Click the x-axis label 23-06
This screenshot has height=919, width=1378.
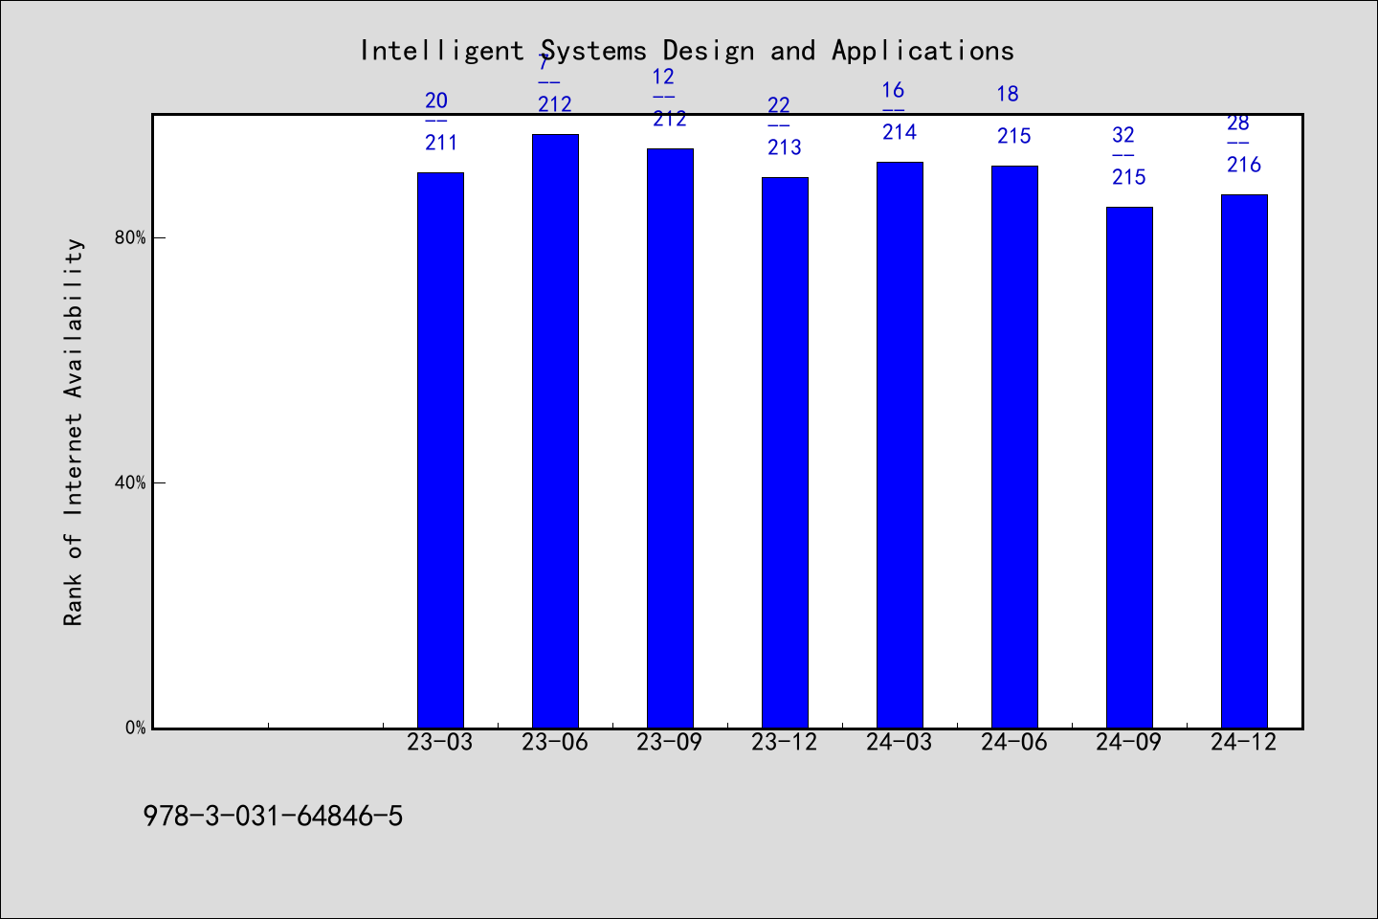555,742
